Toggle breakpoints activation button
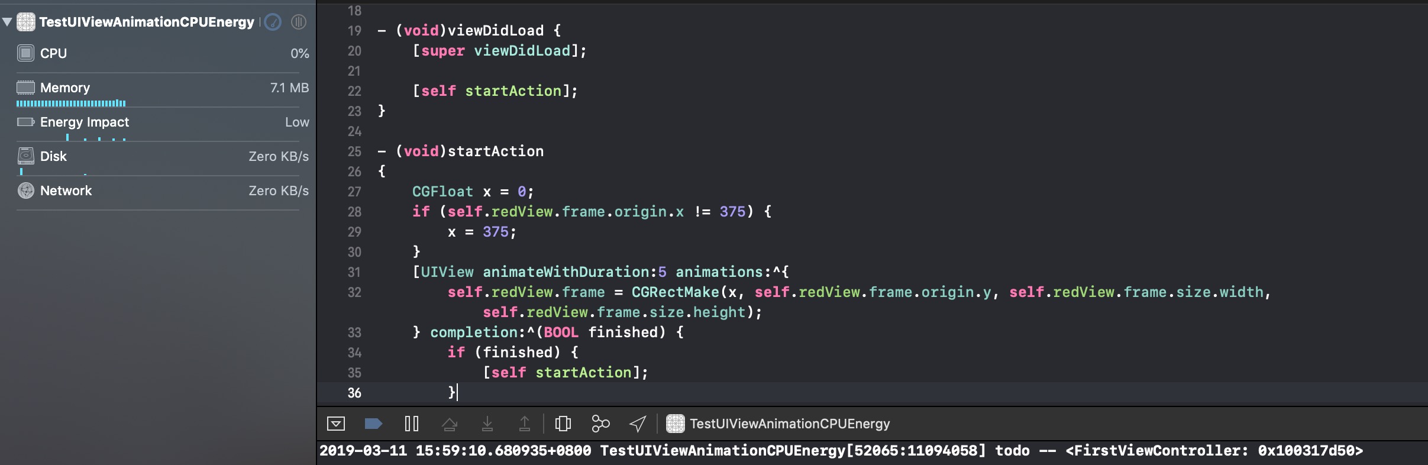1428x465 pixels. (x=373, y=424)
